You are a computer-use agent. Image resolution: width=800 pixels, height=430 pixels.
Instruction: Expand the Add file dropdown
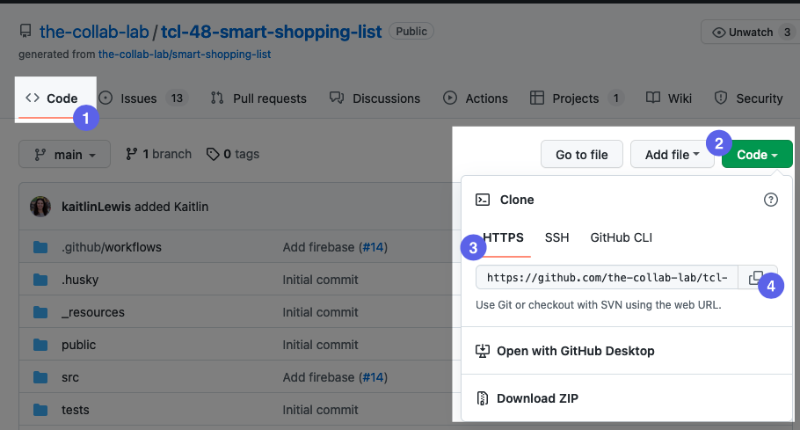[672, 155]
